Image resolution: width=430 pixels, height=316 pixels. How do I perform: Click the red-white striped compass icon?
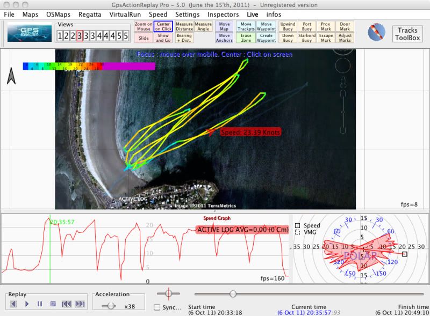click(376, 32)
